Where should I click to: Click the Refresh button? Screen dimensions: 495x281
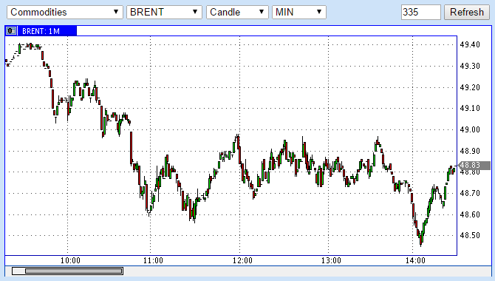coord(467,13)
